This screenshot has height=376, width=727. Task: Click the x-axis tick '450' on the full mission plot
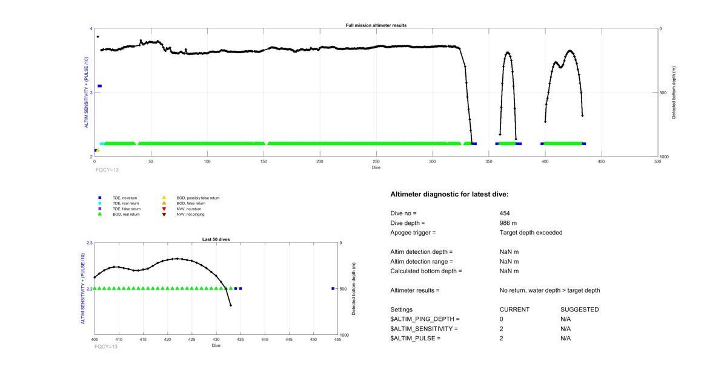pyautogui.click(x=601, y=161)
